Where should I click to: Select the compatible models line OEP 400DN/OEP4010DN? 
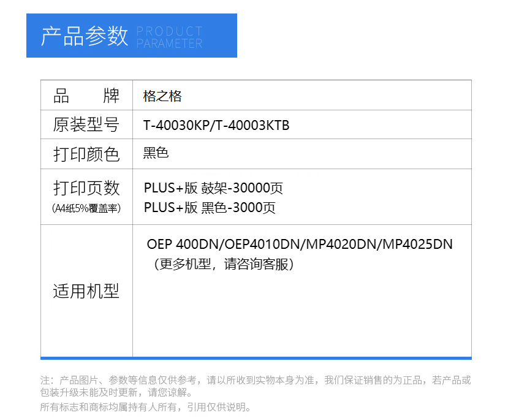(x=300, y=244)
